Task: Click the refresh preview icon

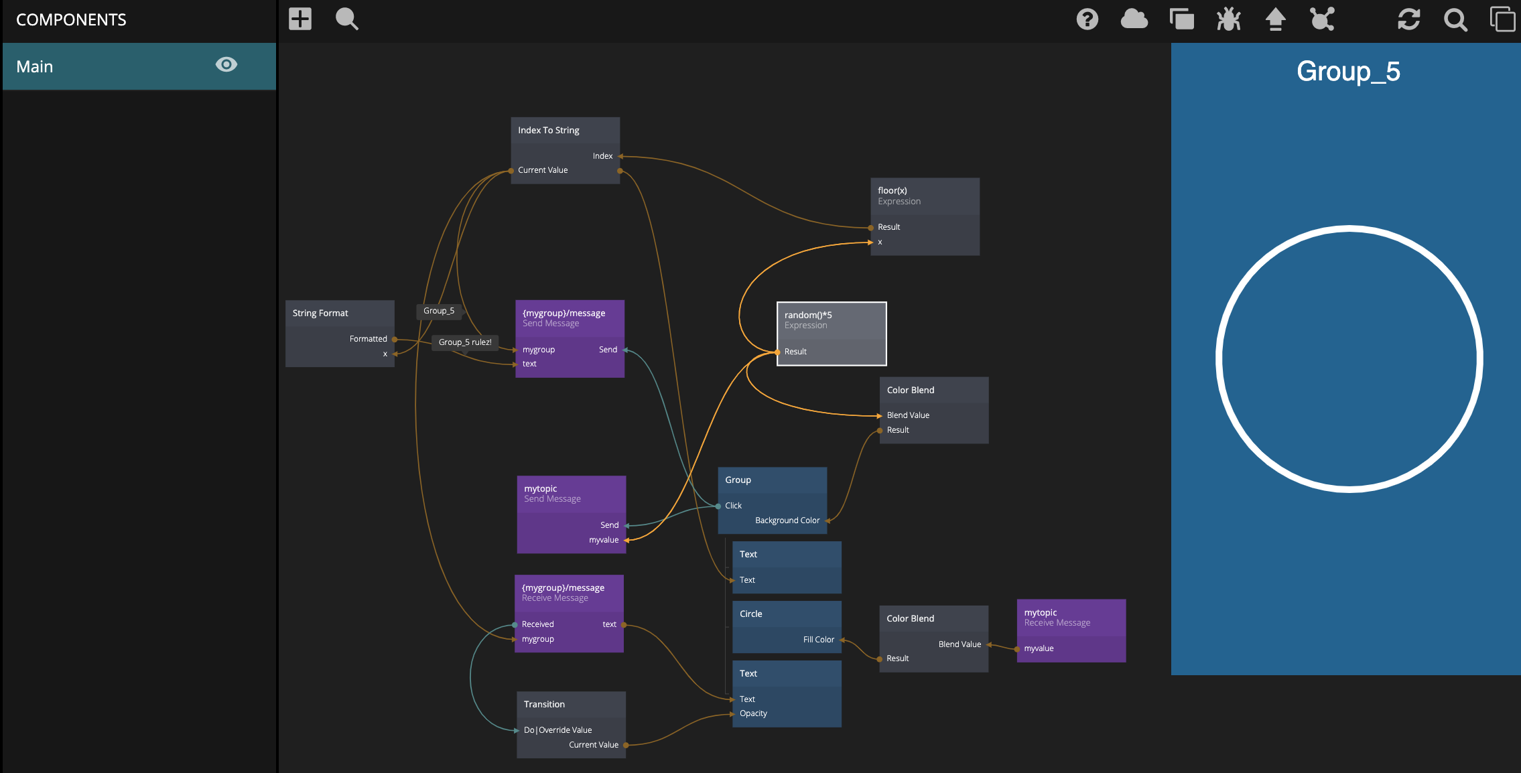Action: [1408, 19]
